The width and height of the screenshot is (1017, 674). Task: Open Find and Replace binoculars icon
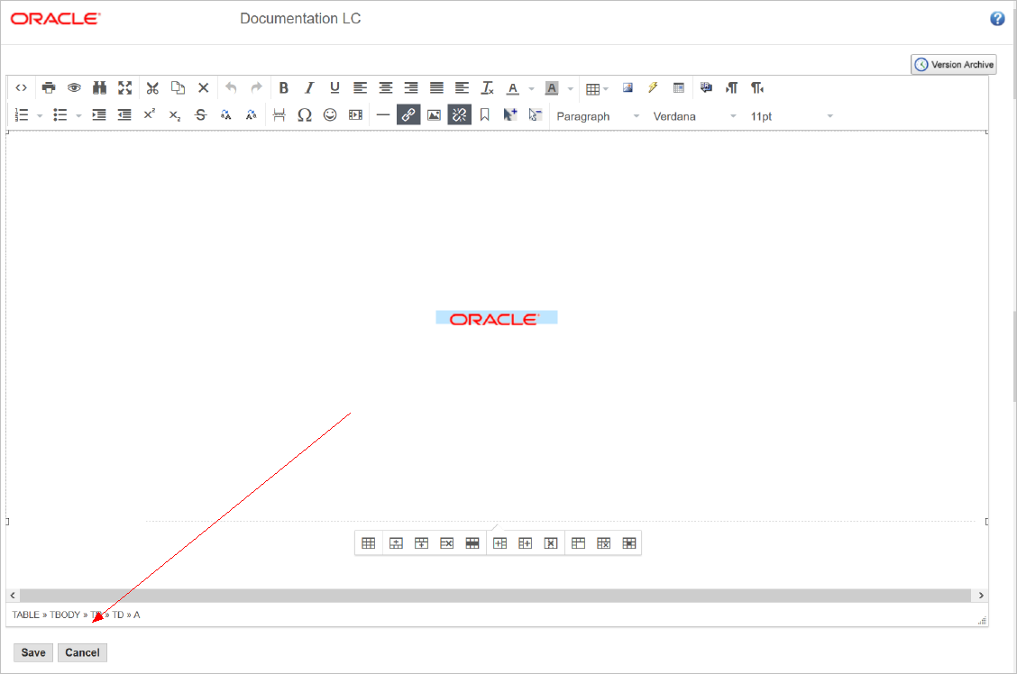99,88
